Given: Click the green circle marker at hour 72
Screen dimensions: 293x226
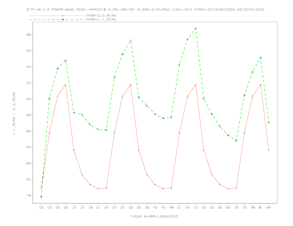Looking at the screenshot, I should point(236,140).
